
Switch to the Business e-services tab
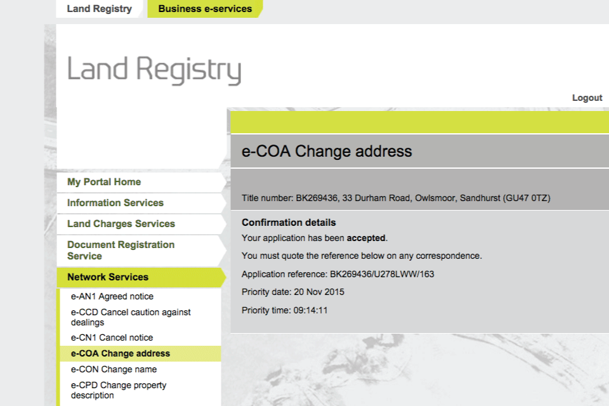(x=205, y=9)
